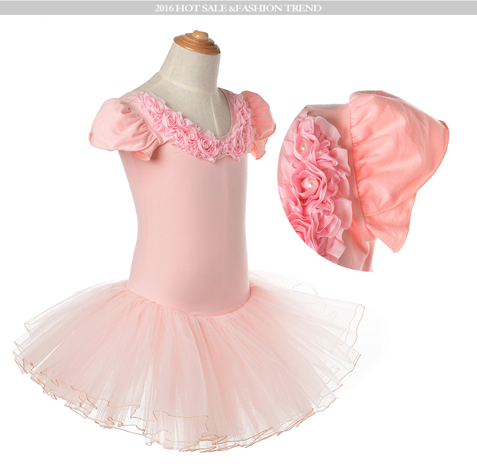Click the '2016 HOT SALE & FASHION TREND' banner text
The height and width of the screenshot is (470, 477).
click(x=238, y=8)
